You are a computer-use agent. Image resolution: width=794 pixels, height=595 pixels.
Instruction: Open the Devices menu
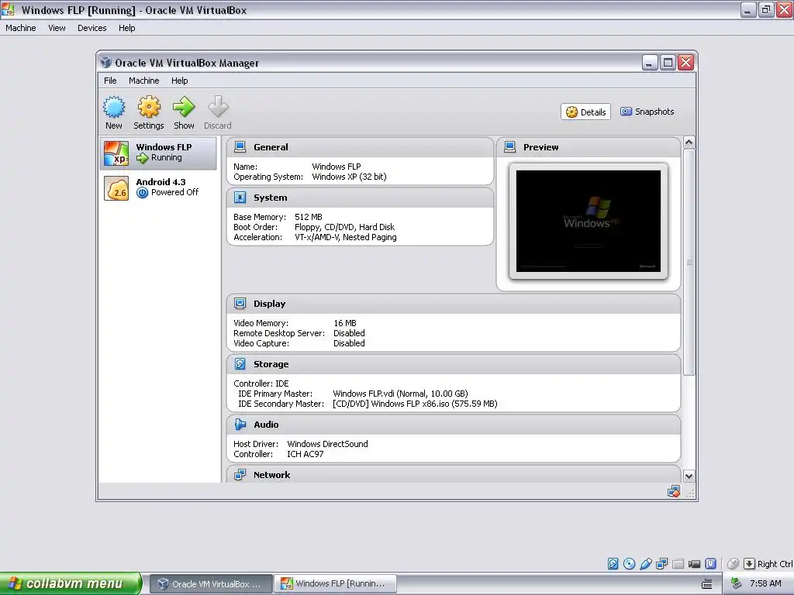91,28
